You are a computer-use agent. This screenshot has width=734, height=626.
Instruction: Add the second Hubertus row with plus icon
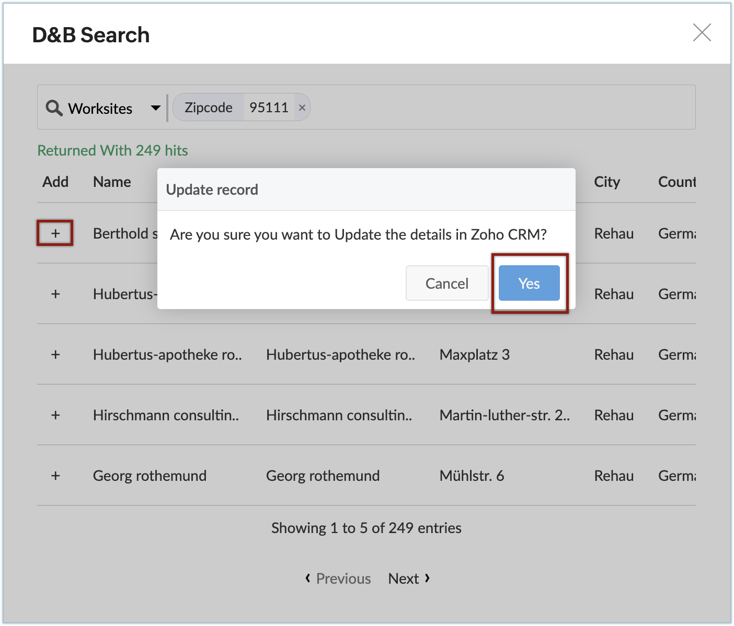point(55,294)
